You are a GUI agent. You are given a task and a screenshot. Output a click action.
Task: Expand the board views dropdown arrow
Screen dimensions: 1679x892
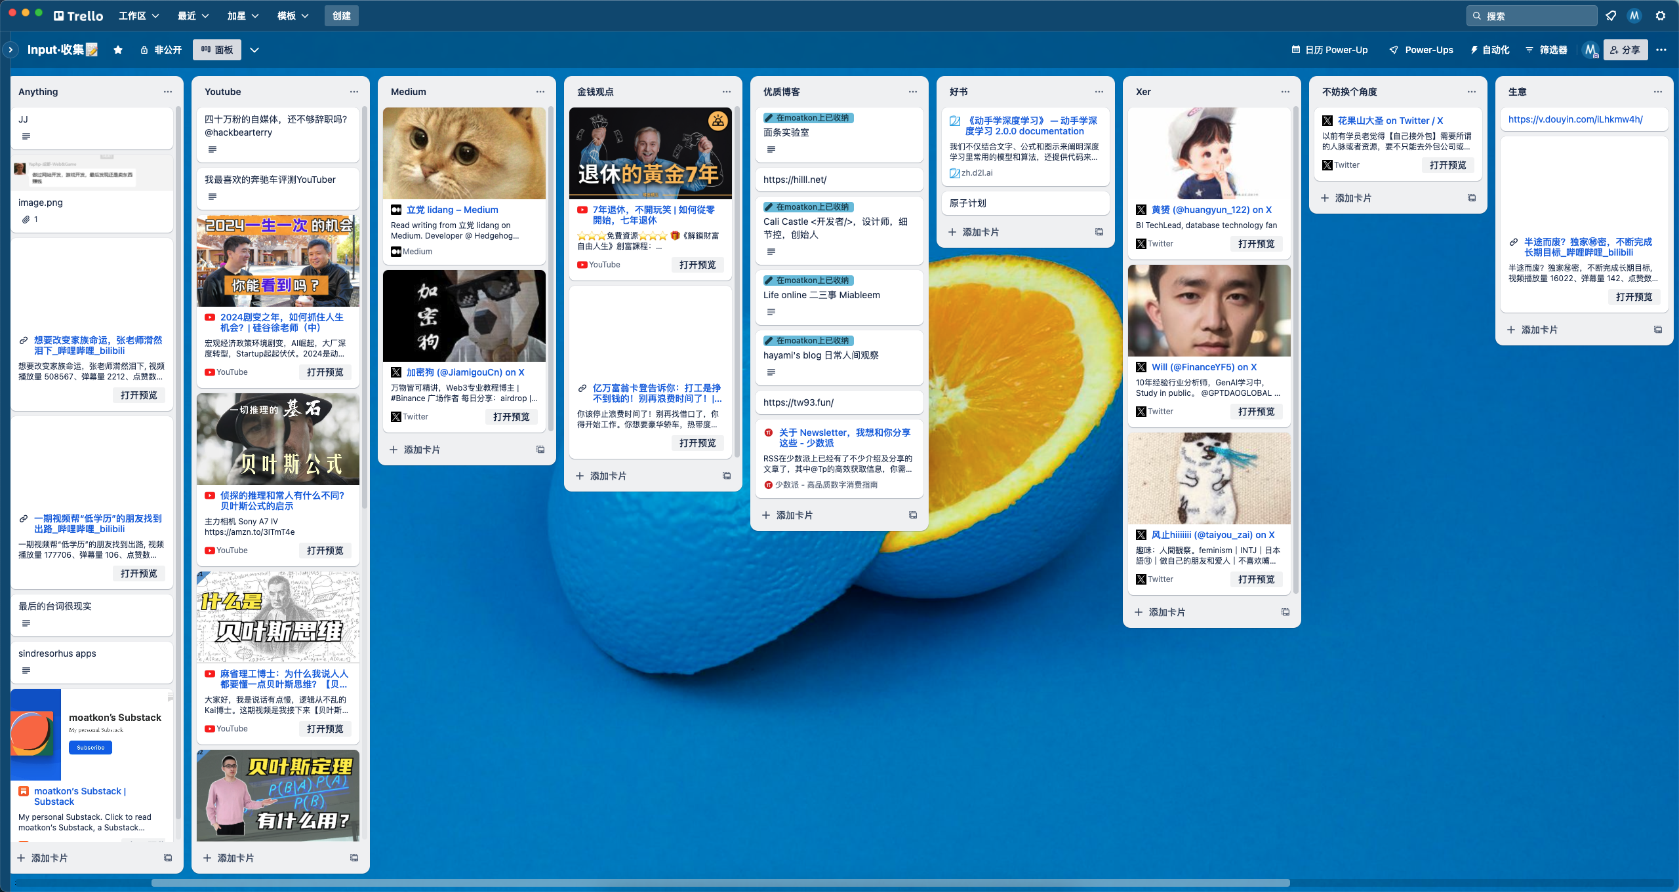tap(254, 50)
